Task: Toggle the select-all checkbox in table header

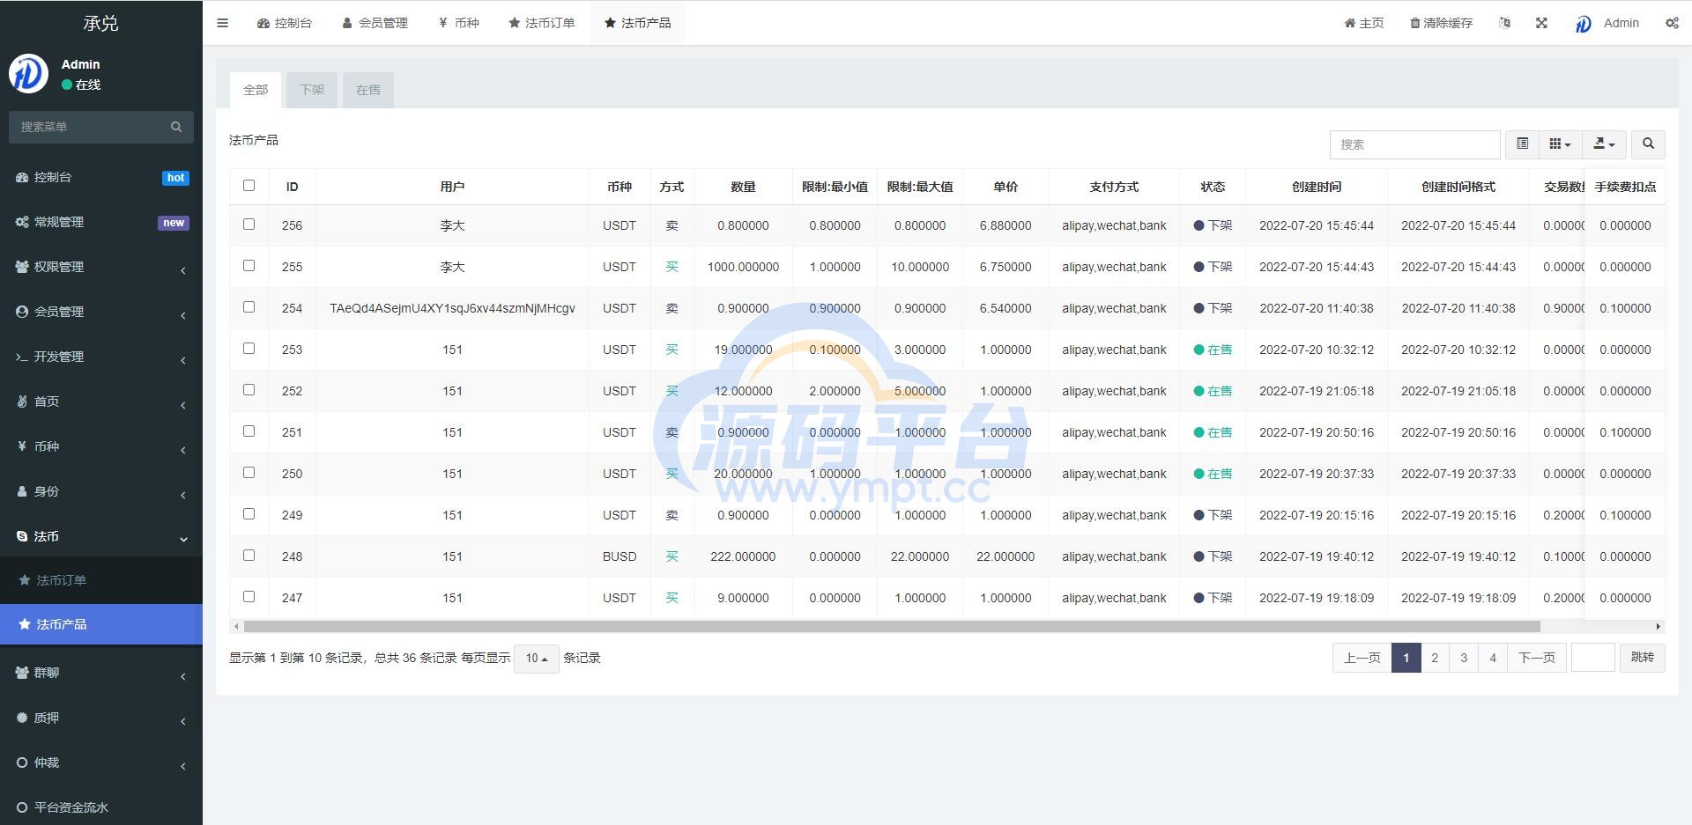Action: (249, 185)
